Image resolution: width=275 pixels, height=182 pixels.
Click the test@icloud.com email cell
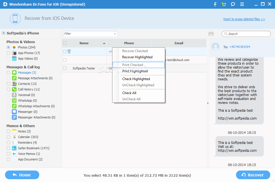click(177, 60)
